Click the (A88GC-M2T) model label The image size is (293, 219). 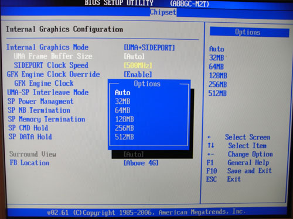tap(189, 4)
